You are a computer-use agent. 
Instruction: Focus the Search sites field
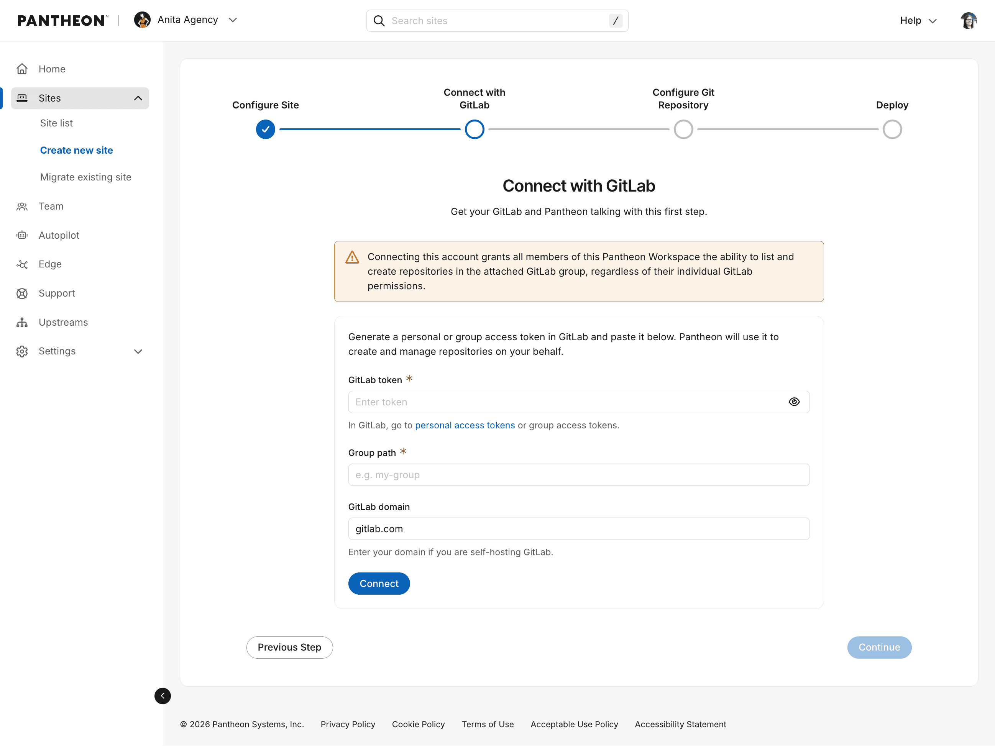click(497, 21)
